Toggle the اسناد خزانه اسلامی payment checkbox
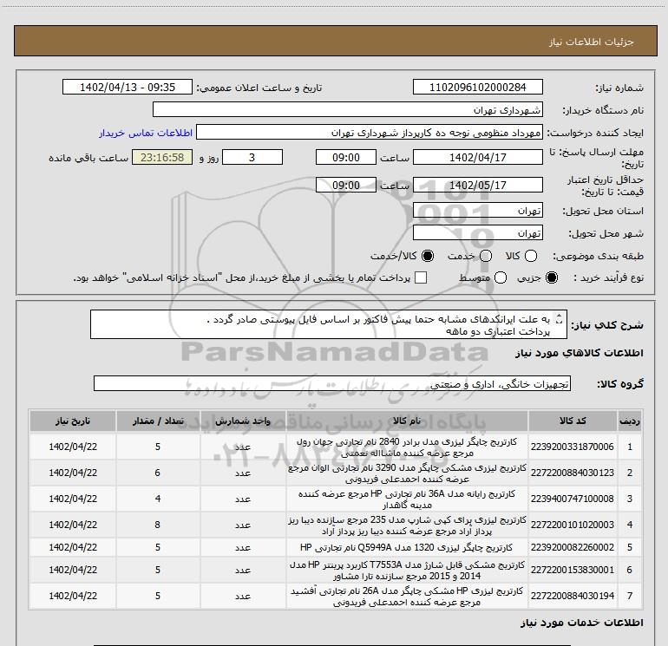668x646 pixels. 421,277
